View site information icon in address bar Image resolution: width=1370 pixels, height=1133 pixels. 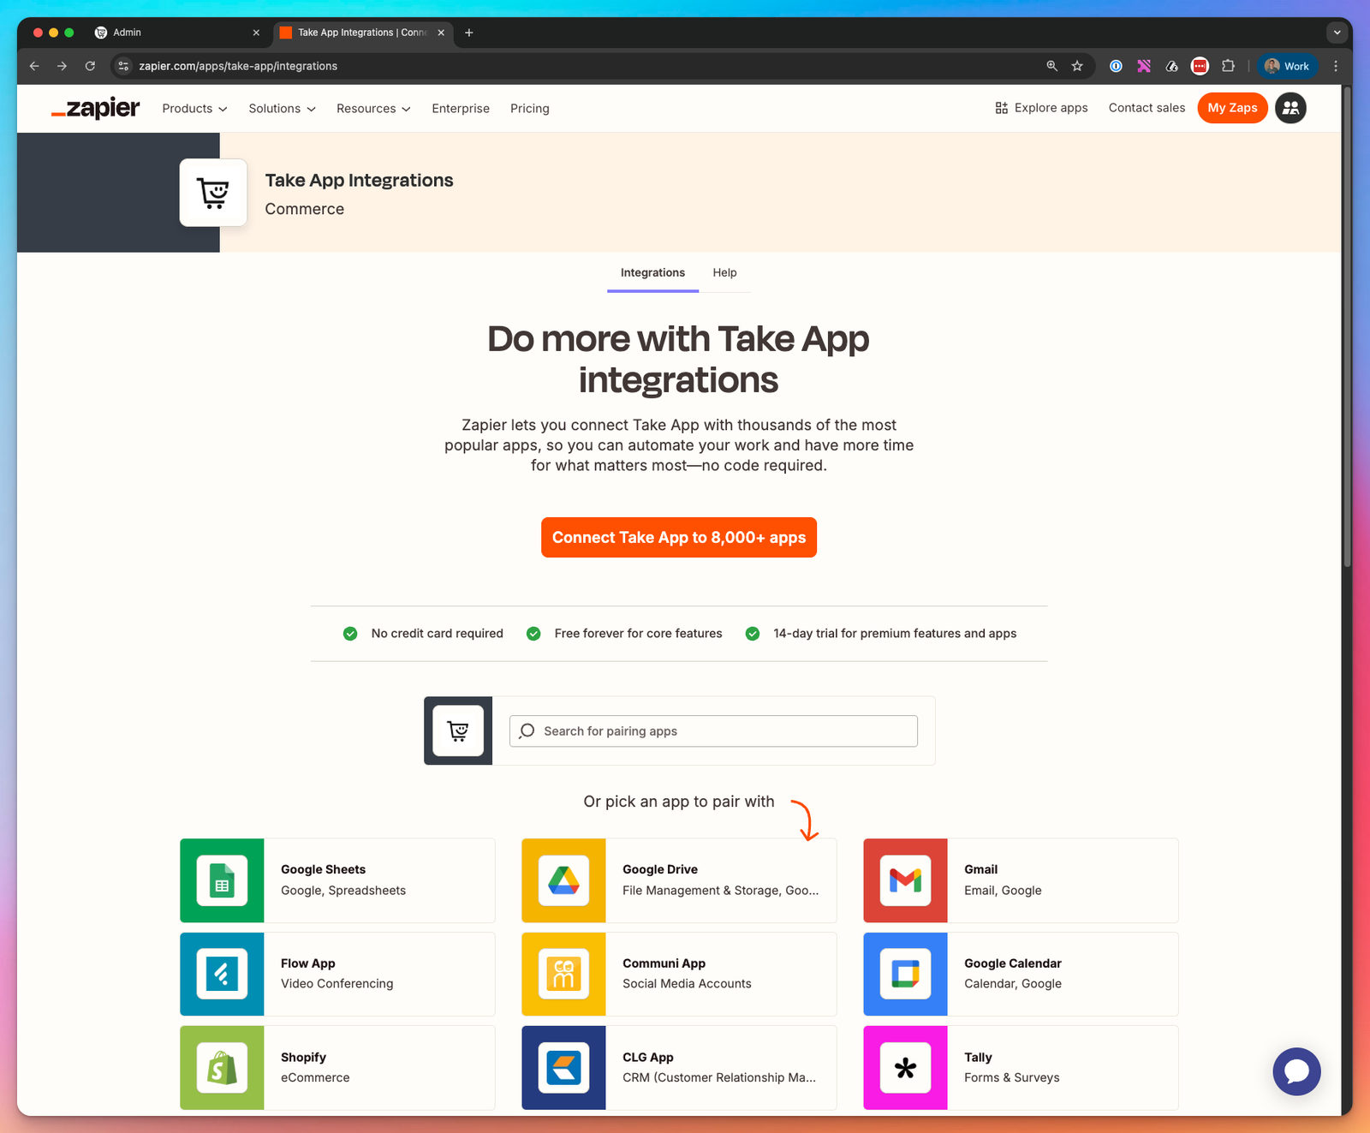point(123,66)
